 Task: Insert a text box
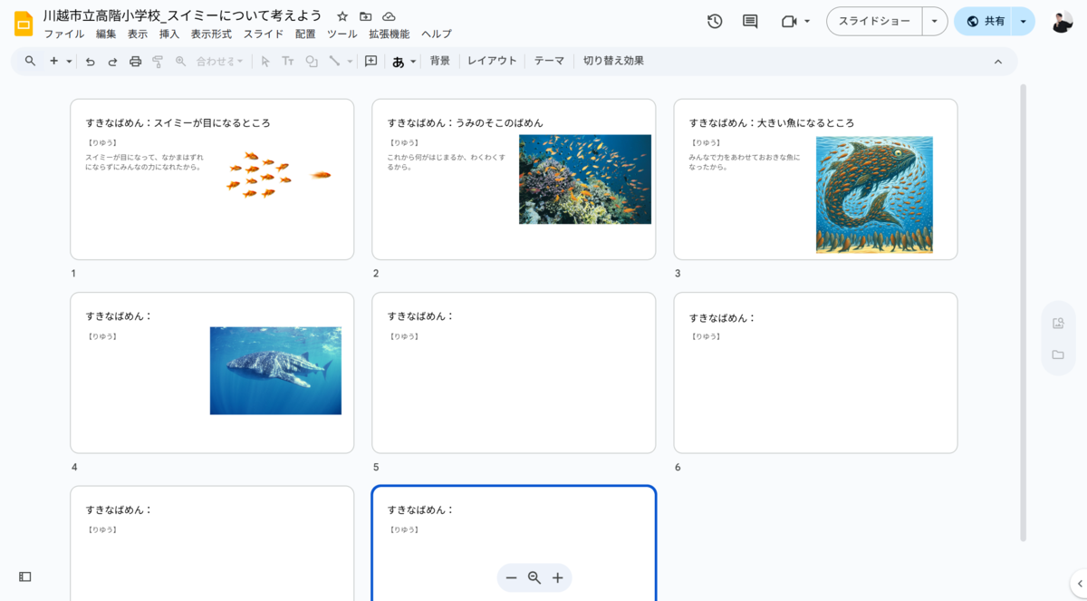[288, 62]
